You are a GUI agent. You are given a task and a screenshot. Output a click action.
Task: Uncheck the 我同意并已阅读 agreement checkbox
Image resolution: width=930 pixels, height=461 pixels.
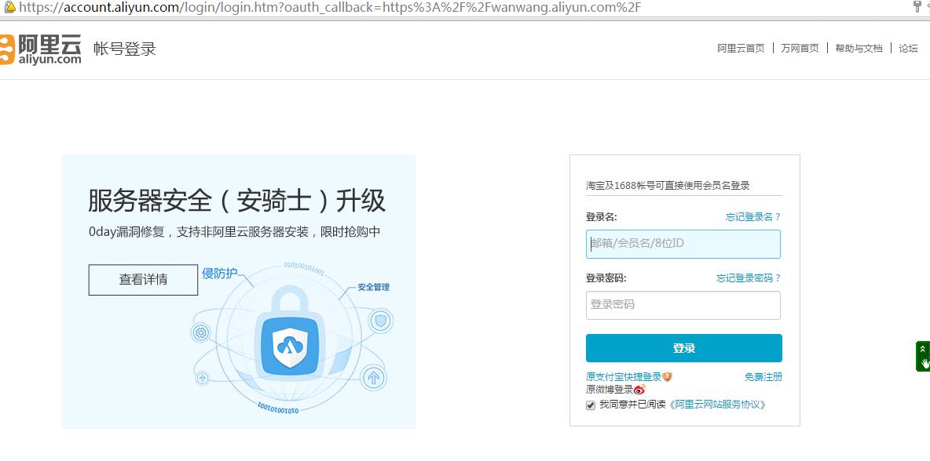590,405
